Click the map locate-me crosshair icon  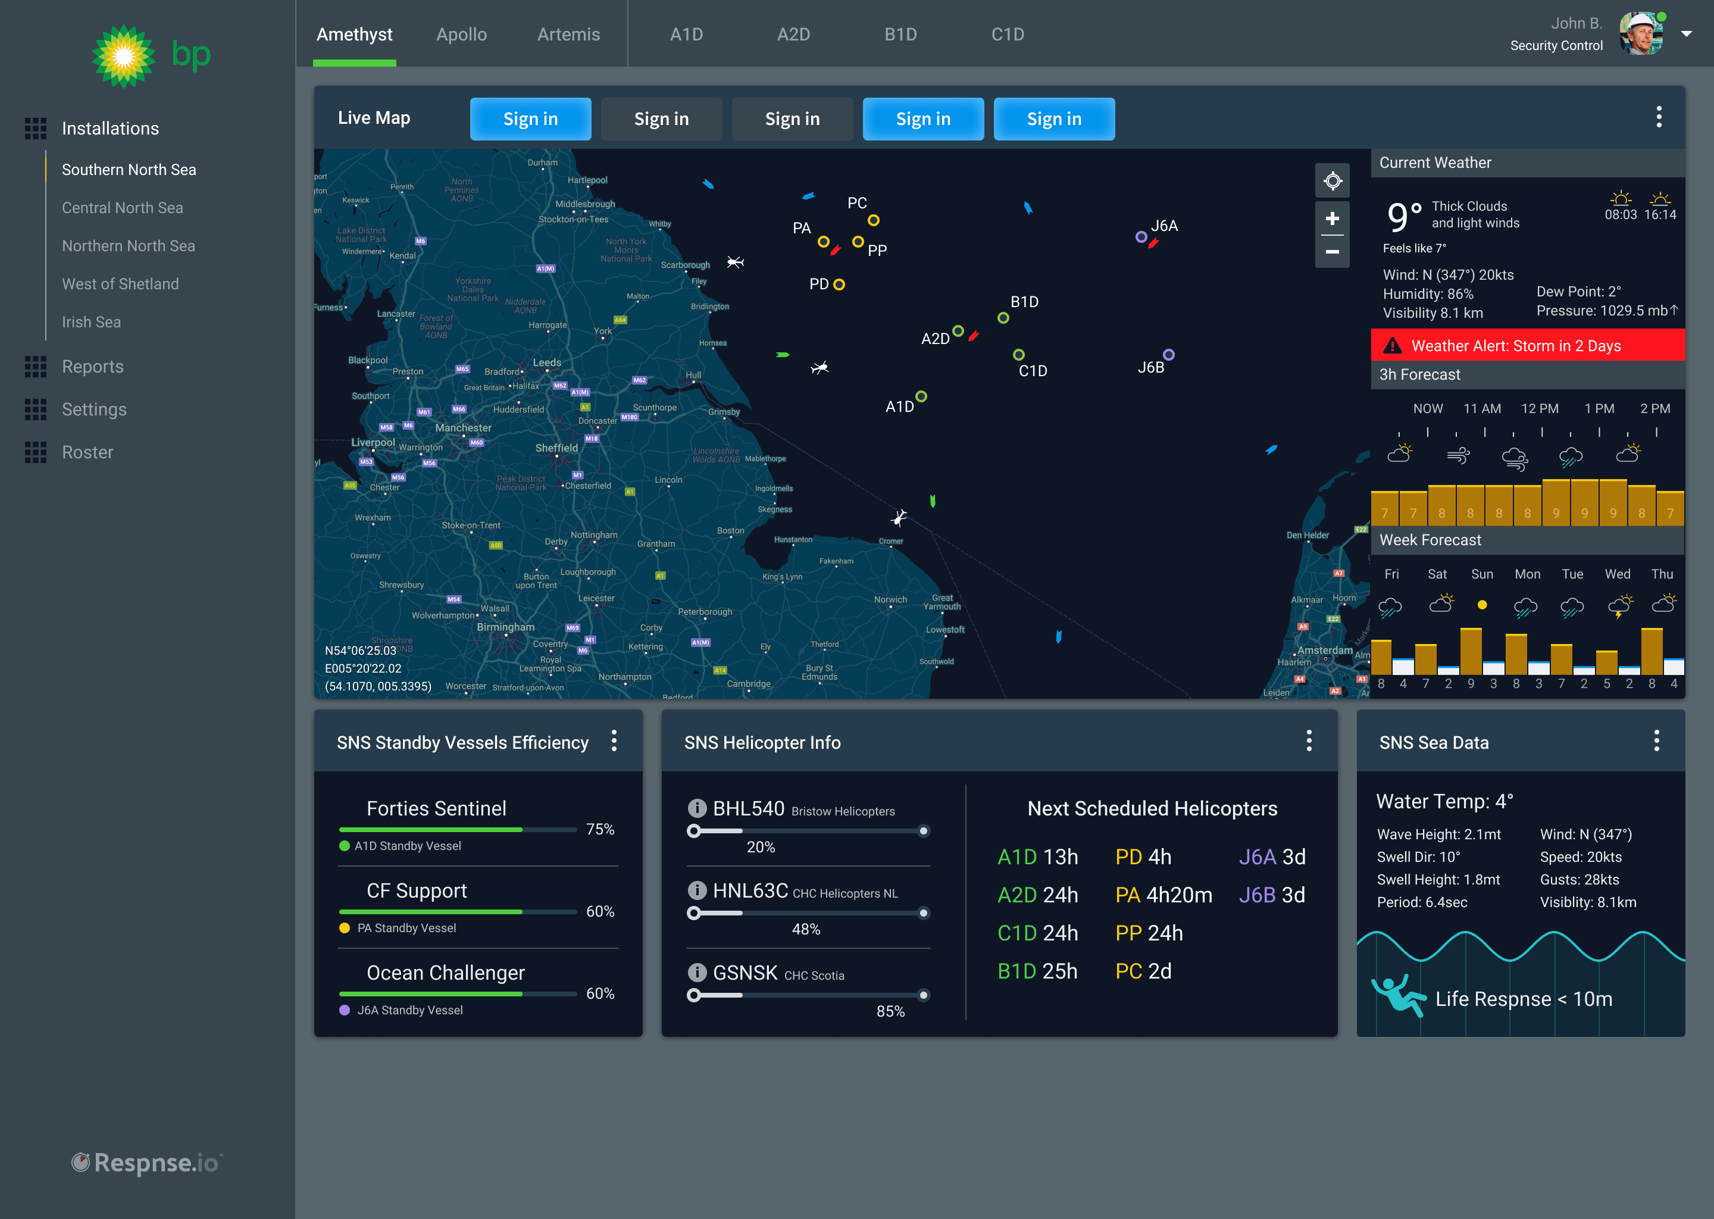1332,181
